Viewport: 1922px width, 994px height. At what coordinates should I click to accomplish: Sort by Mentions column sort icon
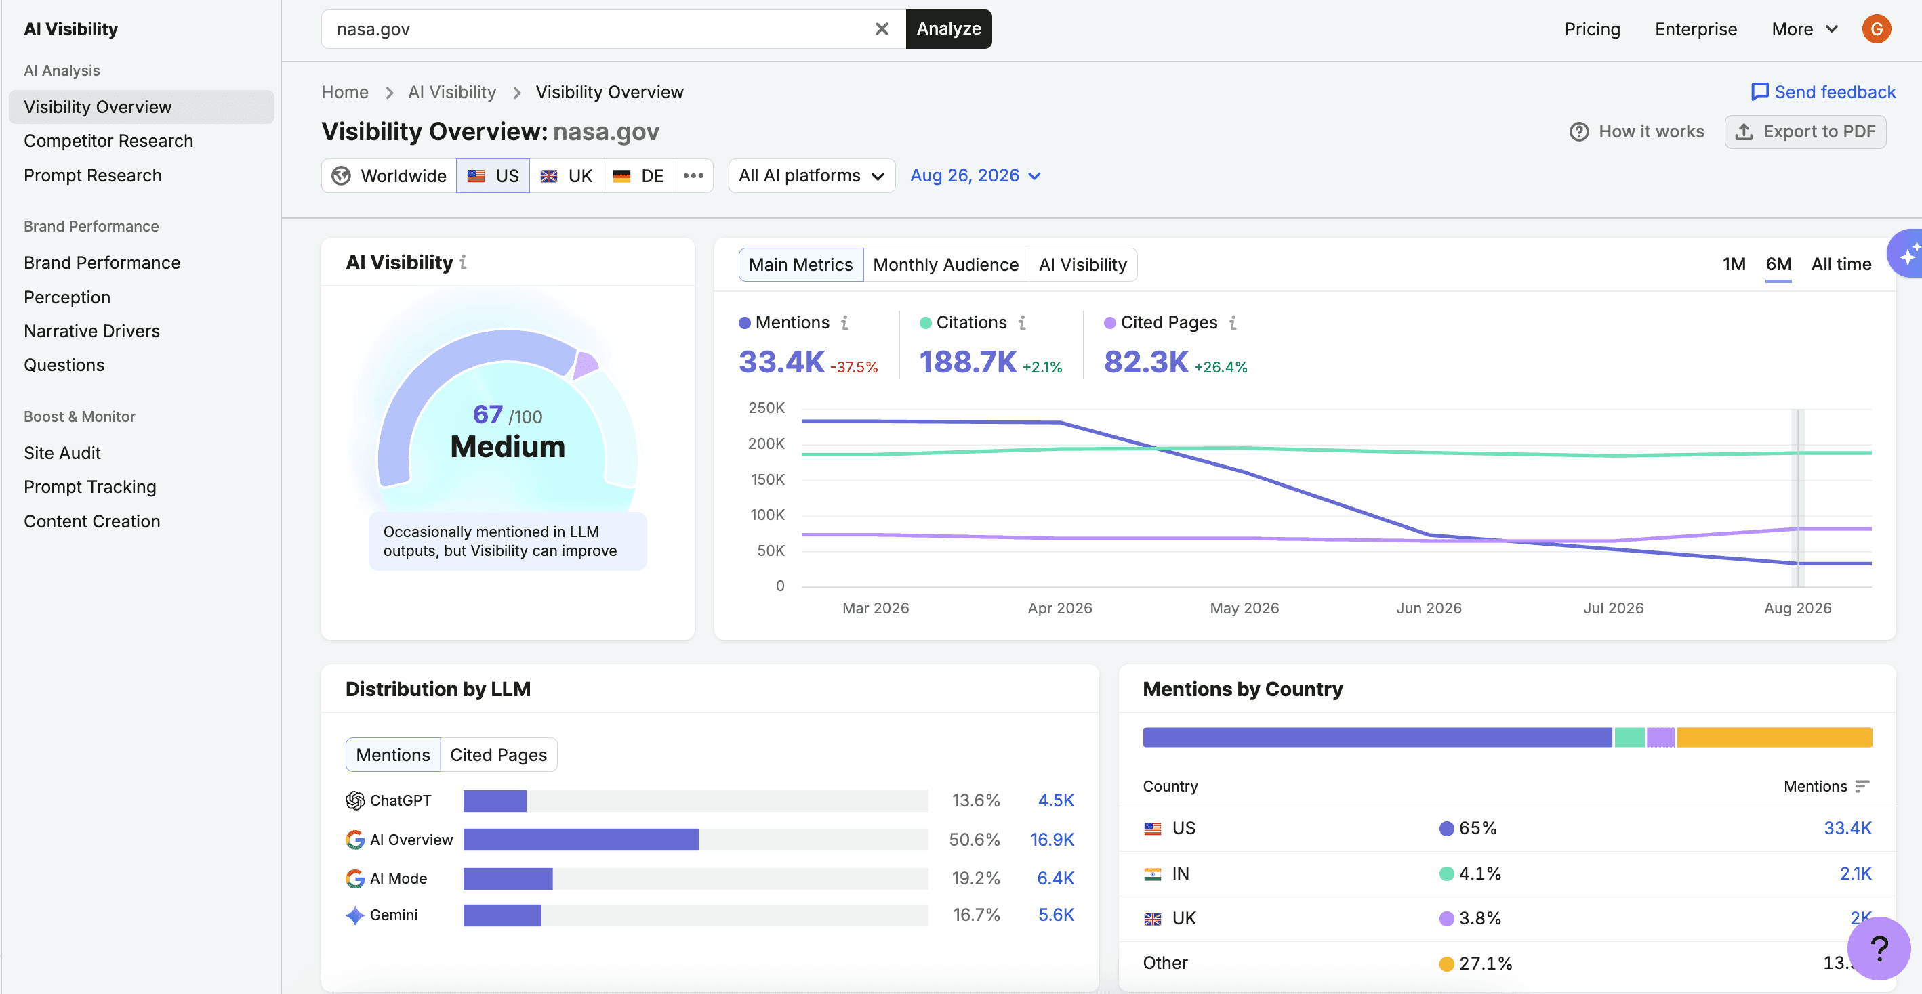coord(1862,787)
